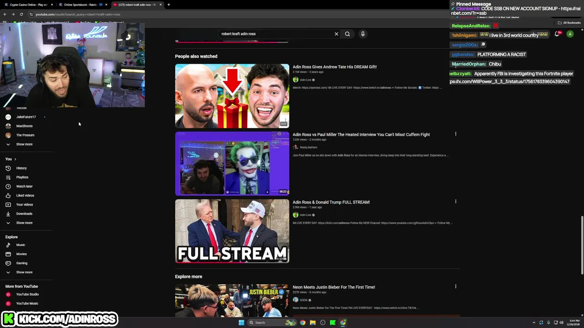
Task: Open Adin Ross & Donald Trump FULL STREAM title
Action: tap(331, 202)
